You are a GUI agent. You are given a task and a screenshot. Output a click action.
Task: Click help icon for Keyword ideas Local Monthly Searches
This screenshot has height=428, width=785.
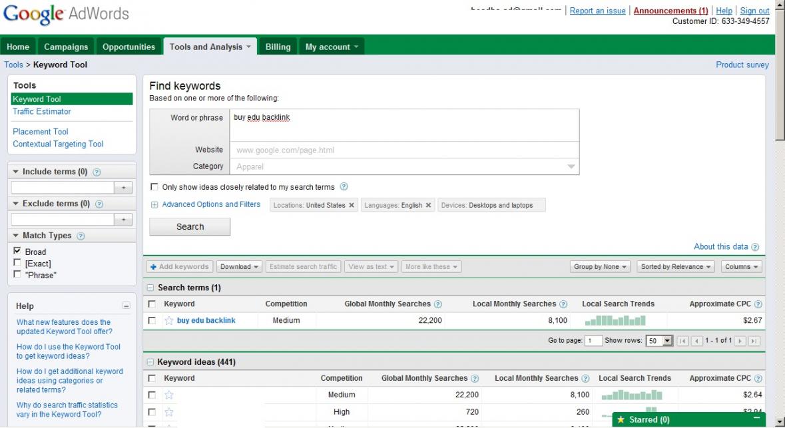(x=585, y=379)
